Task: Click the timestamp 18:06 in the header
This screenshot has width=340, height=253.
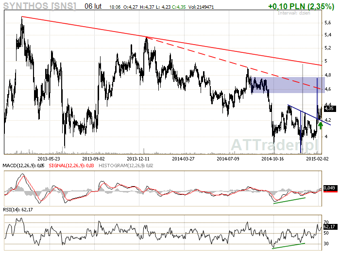Action: tap(115, 7)
